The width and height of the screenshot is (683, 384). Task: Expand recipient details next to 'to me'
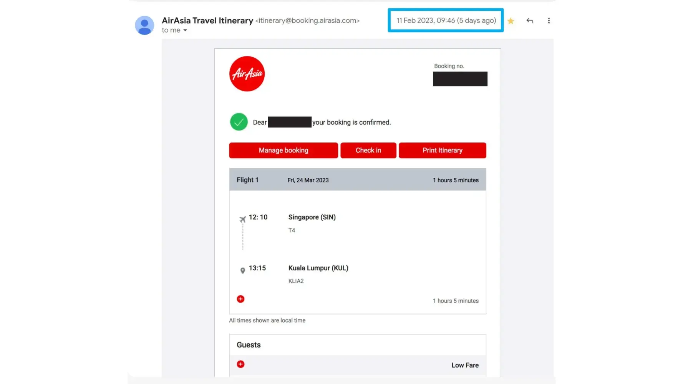(185, 30)
